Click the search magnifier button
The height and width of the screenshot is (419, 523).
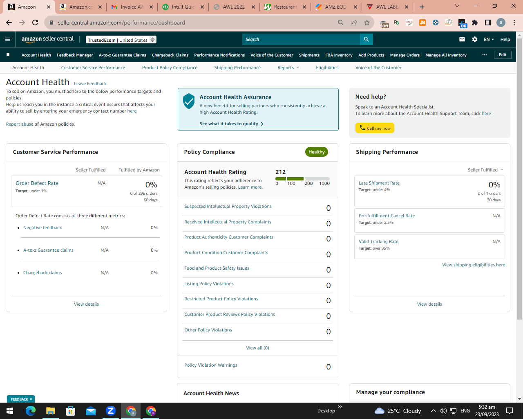click(x=366, y=39)
